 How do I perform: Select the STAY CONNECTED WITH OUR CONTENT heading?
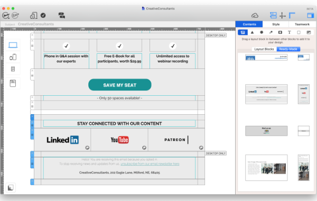(x=119, y=124)
